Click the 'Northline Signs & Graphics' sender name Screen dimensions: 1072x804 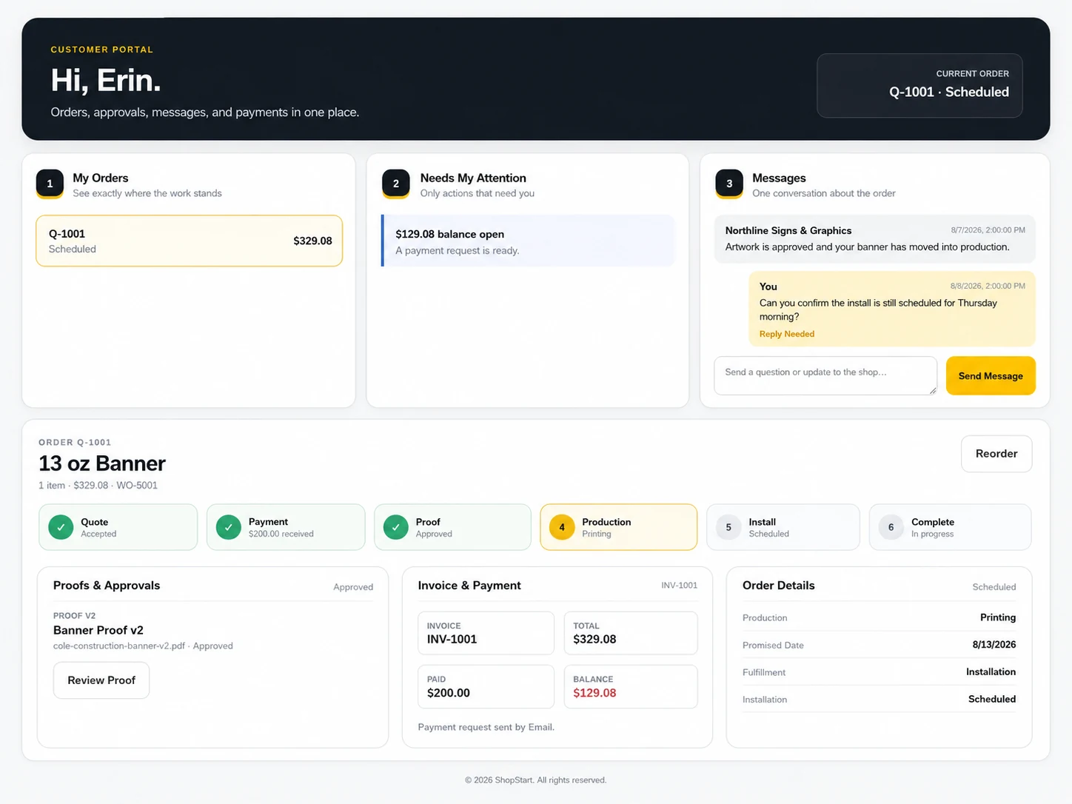tap(788, 230)
